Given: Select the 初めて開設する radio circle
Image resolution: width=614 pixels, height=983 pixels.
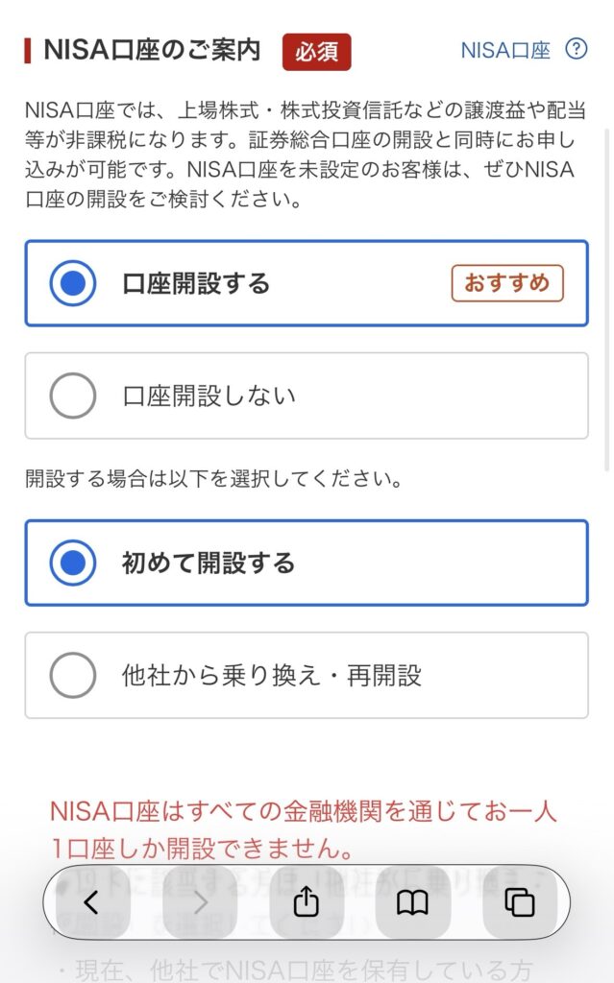Looking at the screenshot, I should 73,563.
